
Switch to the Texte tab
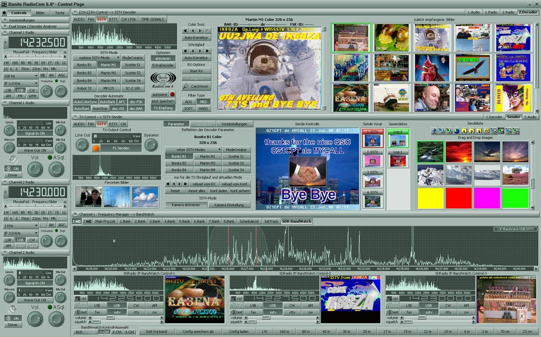60,13
